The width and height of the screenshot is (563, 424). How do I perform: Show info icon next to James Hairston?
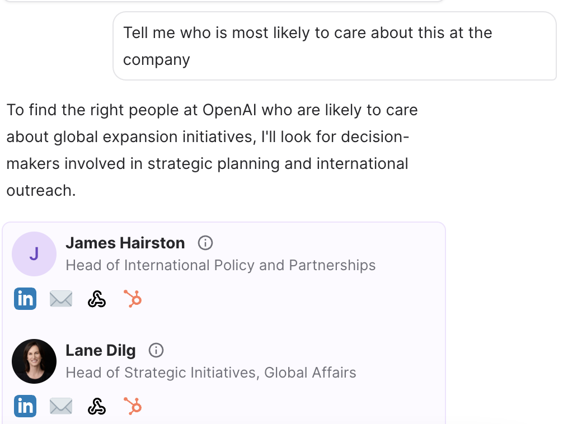tap(205, 243)
